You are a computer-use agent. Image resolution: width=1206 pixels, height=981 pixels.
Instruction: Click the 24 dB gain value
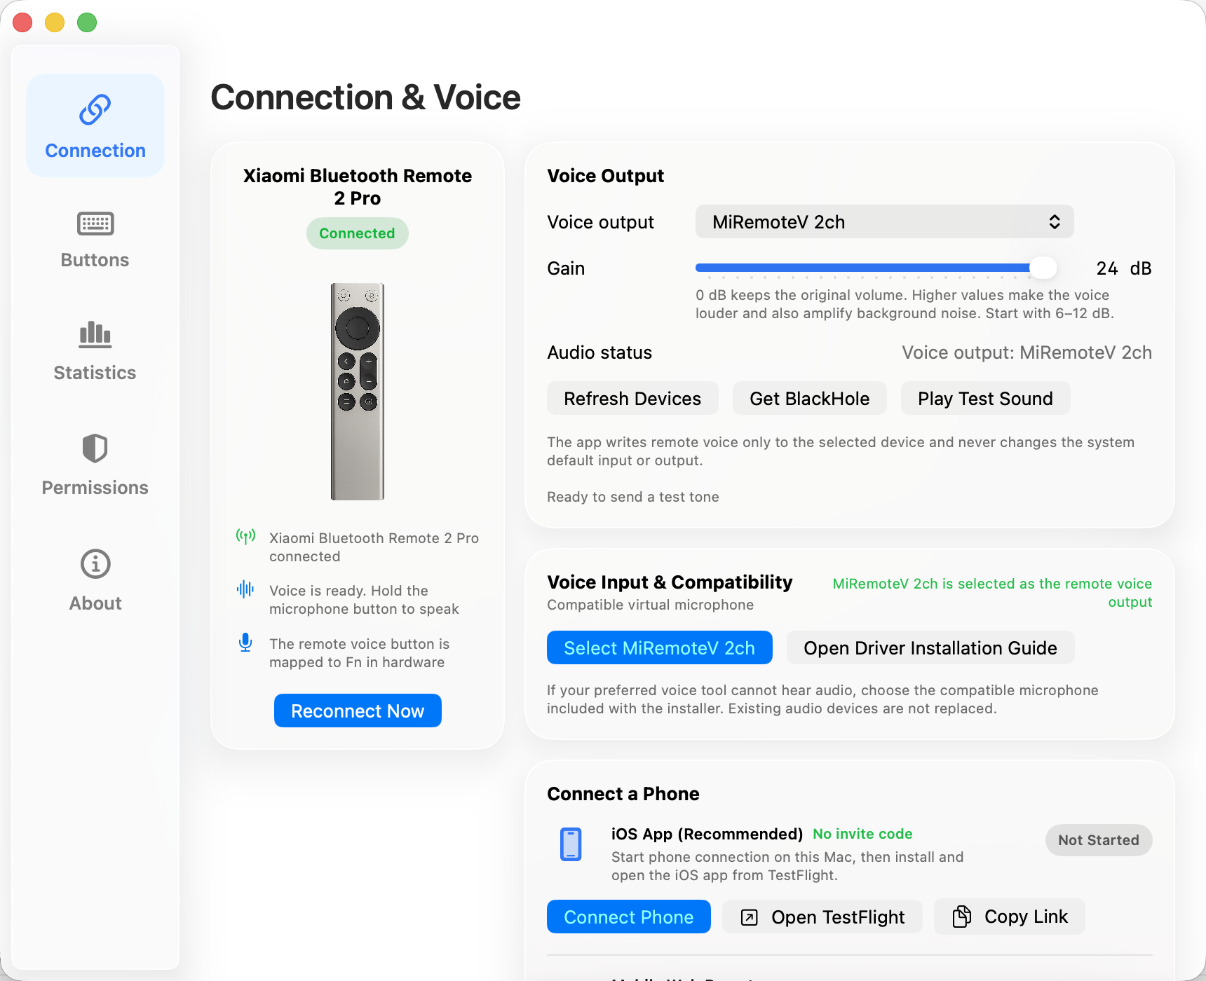point(1124,268)
